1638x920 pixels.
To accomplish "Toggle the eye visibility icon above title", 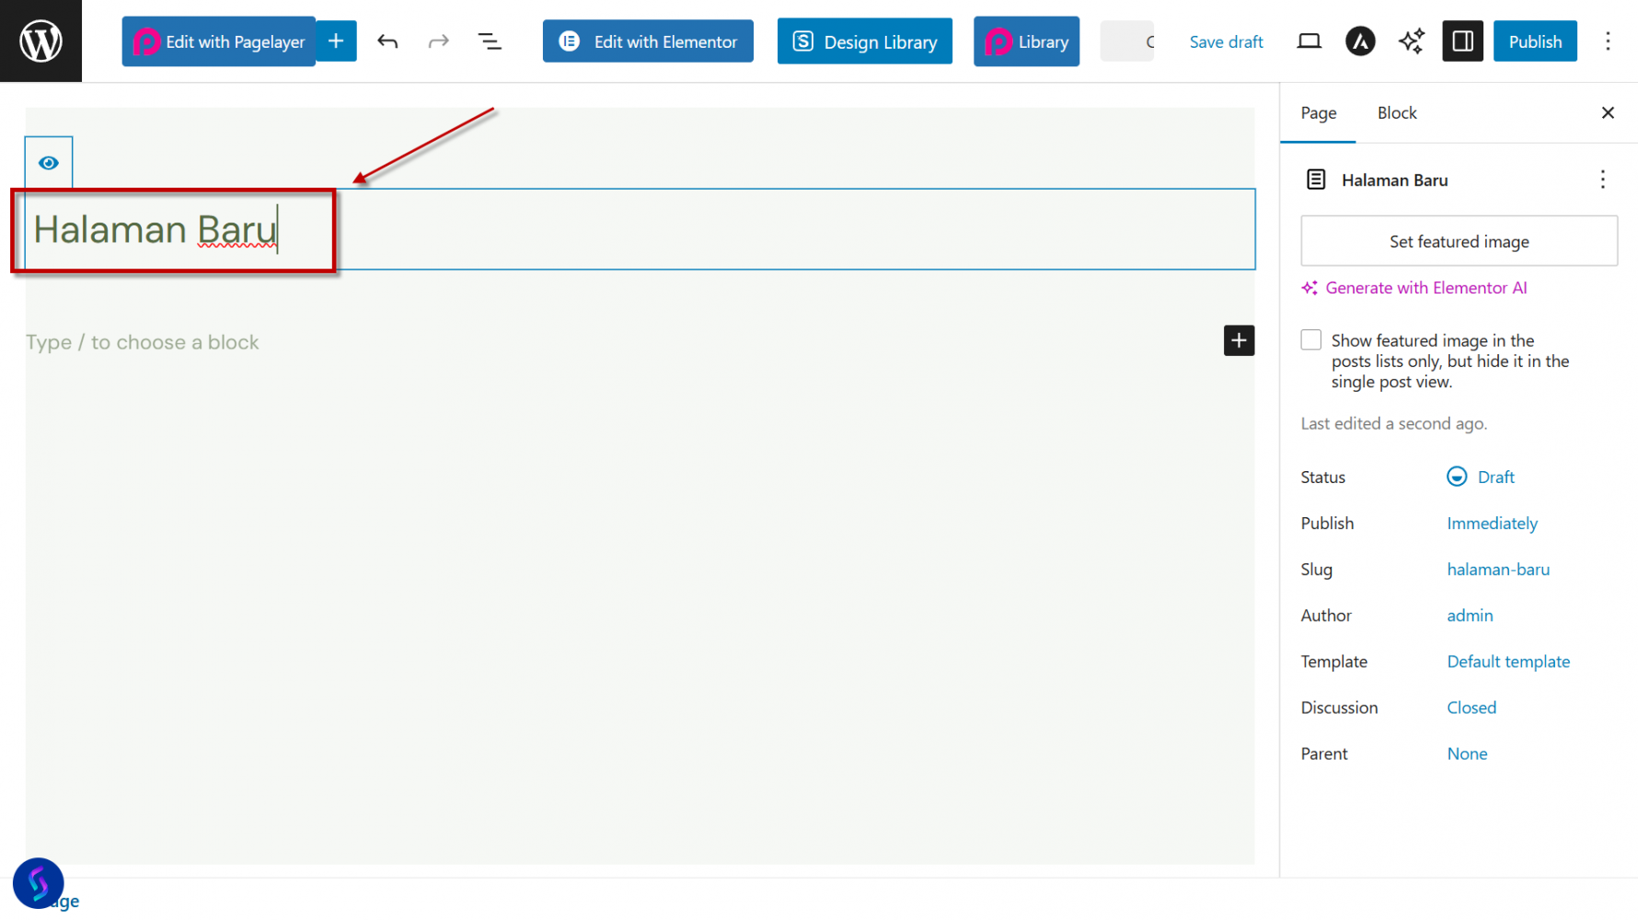I will tap(49, 163).
